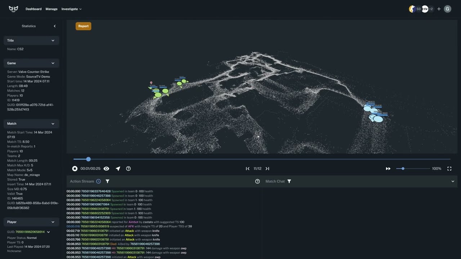This screenshot has height=259, width=461.
Task: Click 'reported for Aimbot' event row
Action: pyautogui.click(x=125, y=222)
